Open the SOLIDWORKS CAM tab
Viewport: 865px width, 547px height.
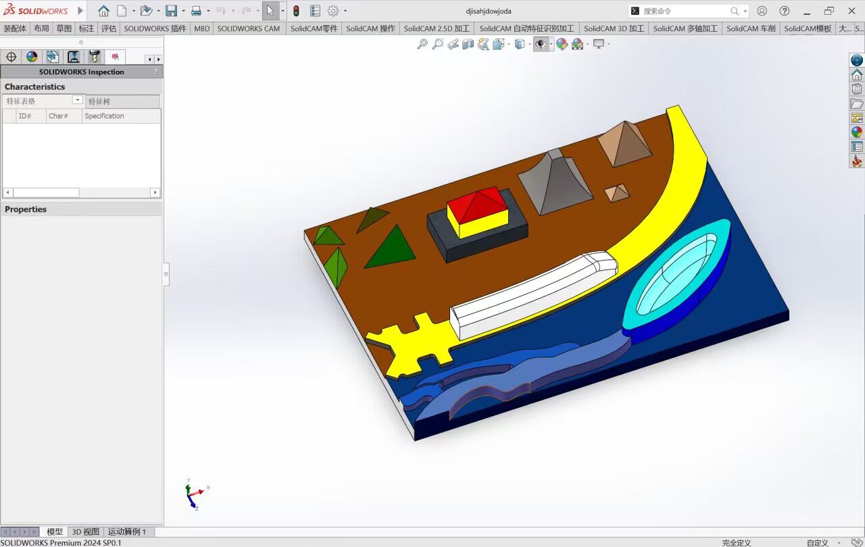[248, 28]
